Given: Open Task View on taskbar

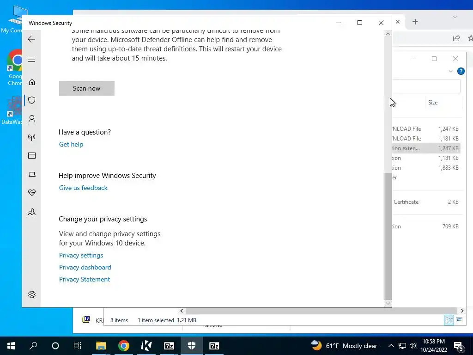Looking at the screenshot, I should click(78, 346).
